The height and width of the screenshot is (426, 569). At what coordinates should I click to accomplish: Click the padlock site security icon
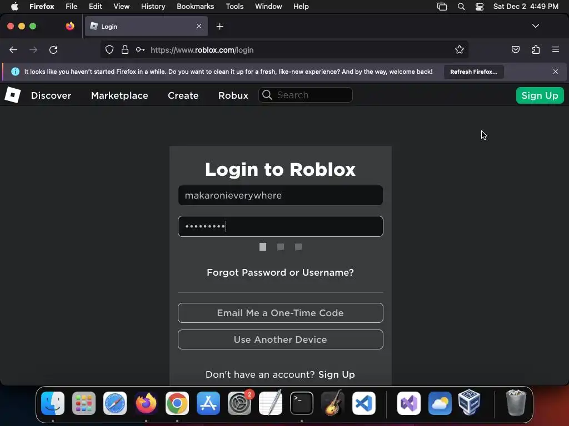(x=125, y=49)
